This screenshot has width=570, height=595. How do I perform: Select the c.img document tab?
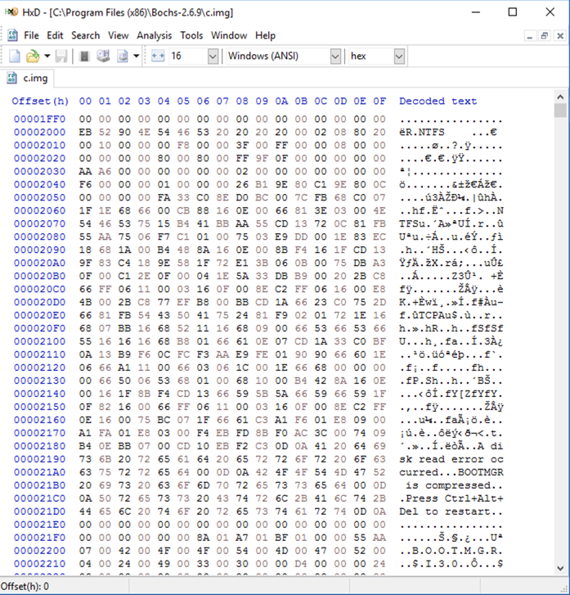[x=27, y=79]
